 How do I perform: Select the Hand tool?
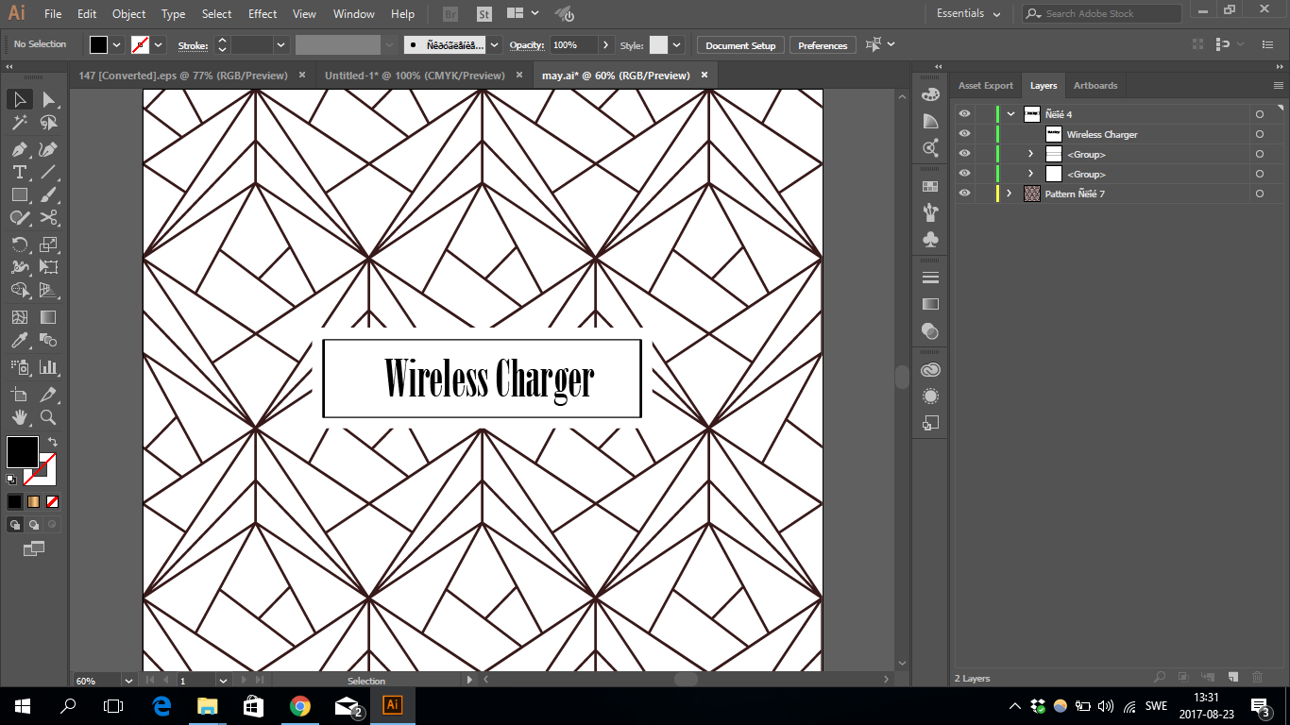20,417
